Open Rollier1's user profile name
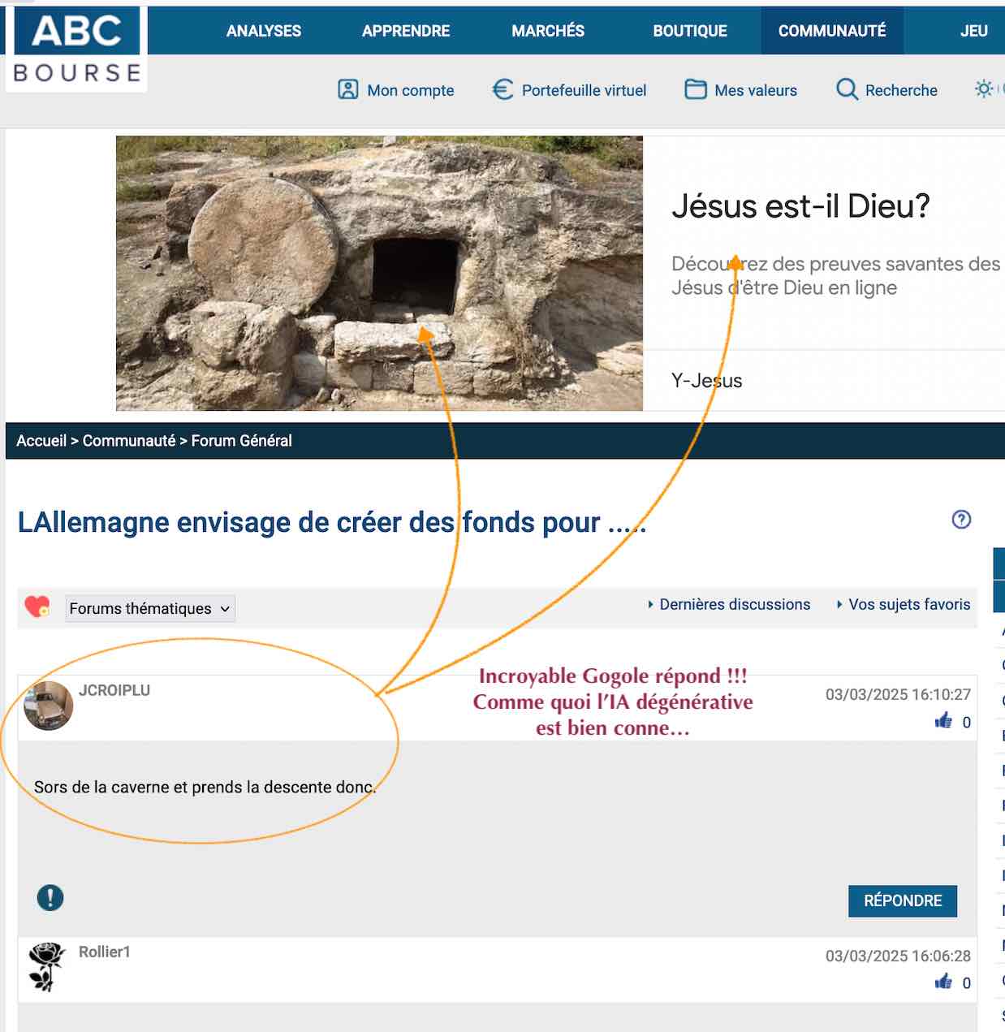Screen dimensions: 1005x1032 point(105,952)
